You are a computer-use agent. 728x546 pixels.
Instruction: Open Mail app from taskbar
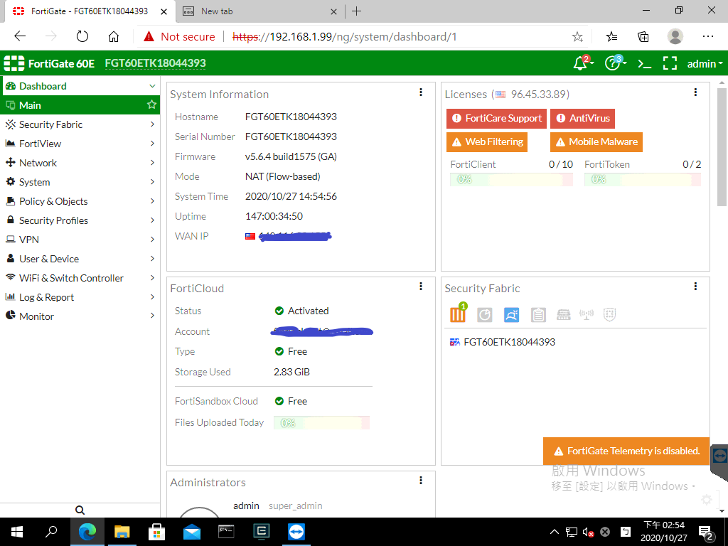click(x=192, y=532)
